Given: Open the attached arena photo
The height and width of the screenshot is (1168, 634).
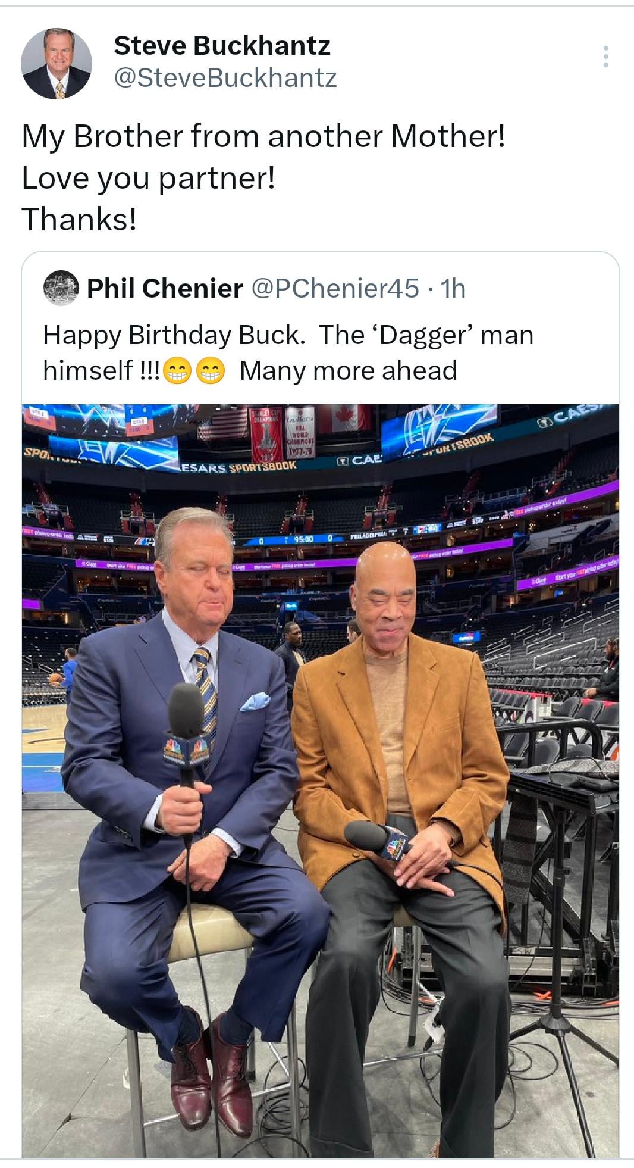Looking at the screenshot, I should (x=320, y=774).
